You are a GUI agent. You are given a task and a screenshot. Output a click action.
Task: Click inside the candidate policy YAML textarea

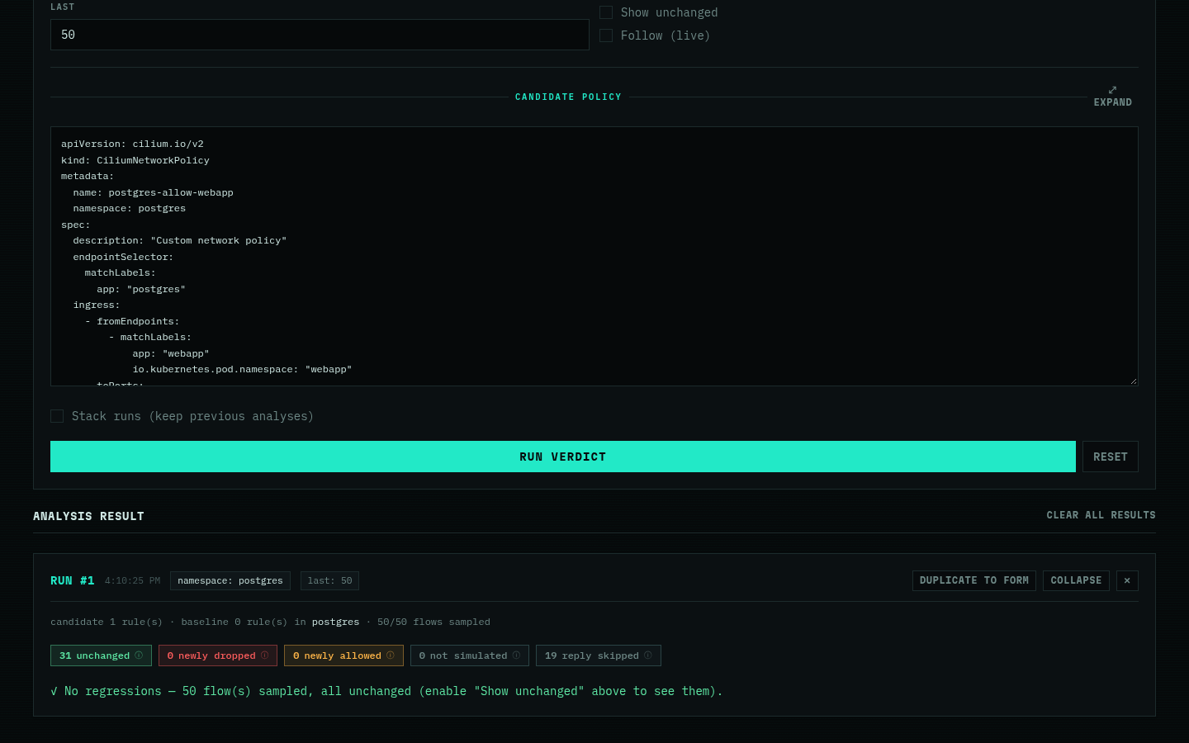pos(594,256)
